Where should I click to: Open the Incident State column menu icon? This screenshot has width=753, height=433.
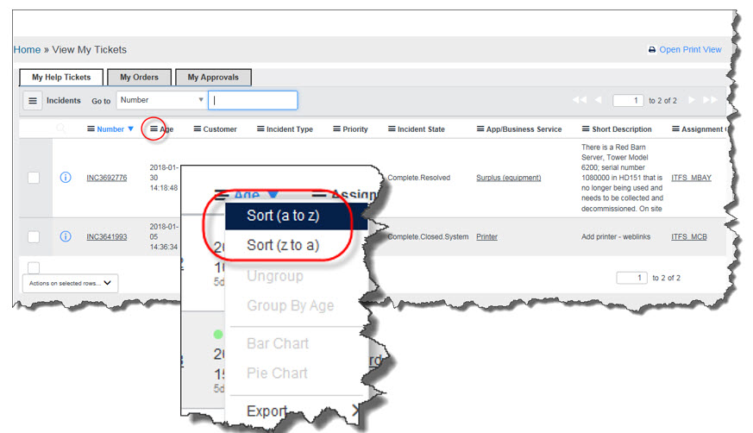[392, 129]
